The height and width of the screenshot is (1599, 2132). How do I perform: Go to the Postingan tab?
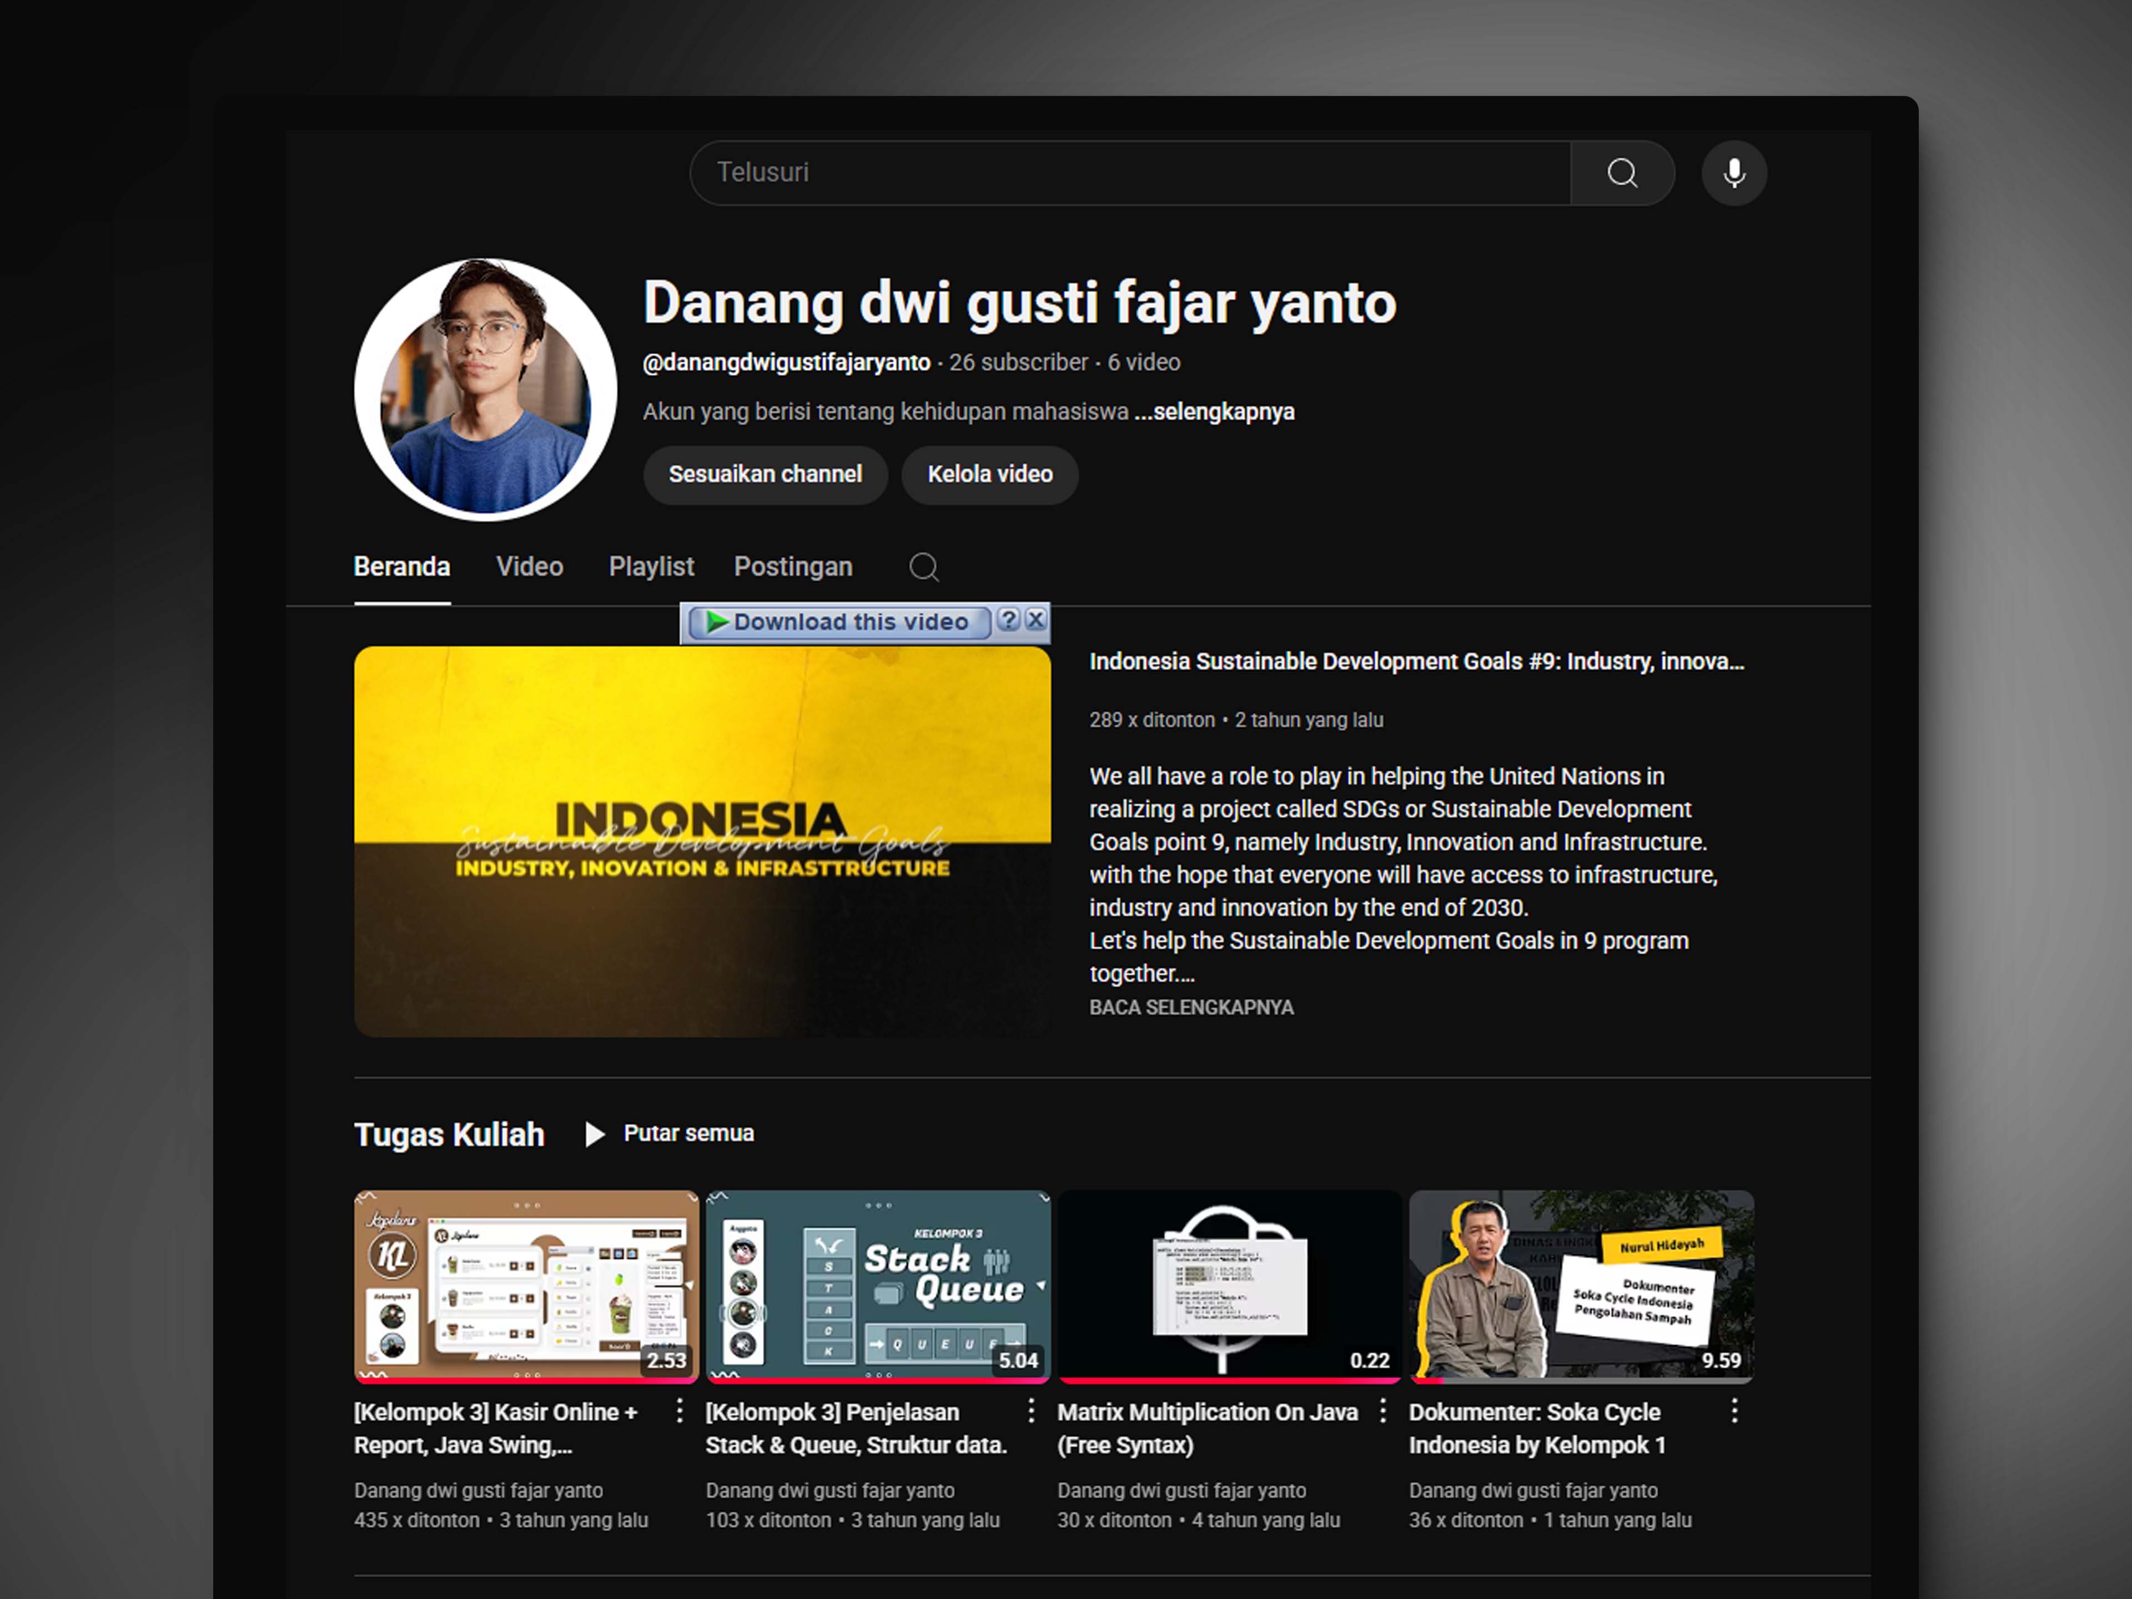pyautogui.click(x=792, y=567)
